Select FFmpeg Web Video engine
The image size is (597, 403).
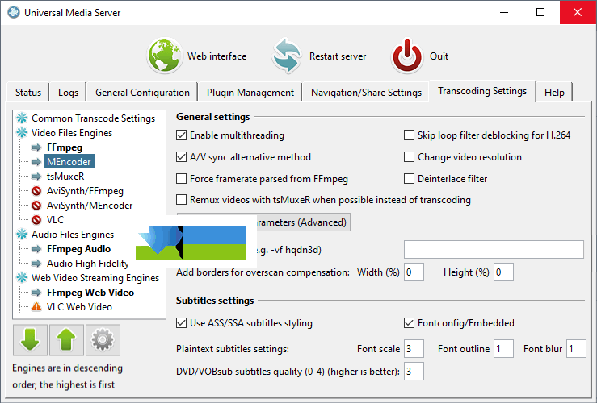[90, 293]
